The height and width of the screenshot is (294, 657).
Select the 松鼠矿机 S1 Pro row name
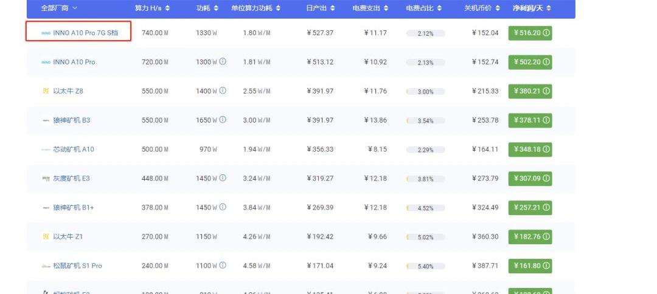[77, 266]
